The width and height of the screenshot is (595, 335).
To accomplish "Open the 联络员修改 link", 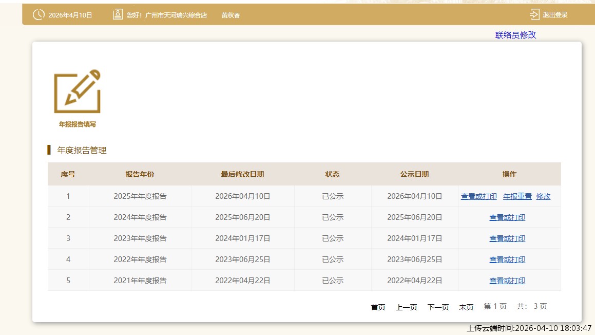I will point(515,35).
